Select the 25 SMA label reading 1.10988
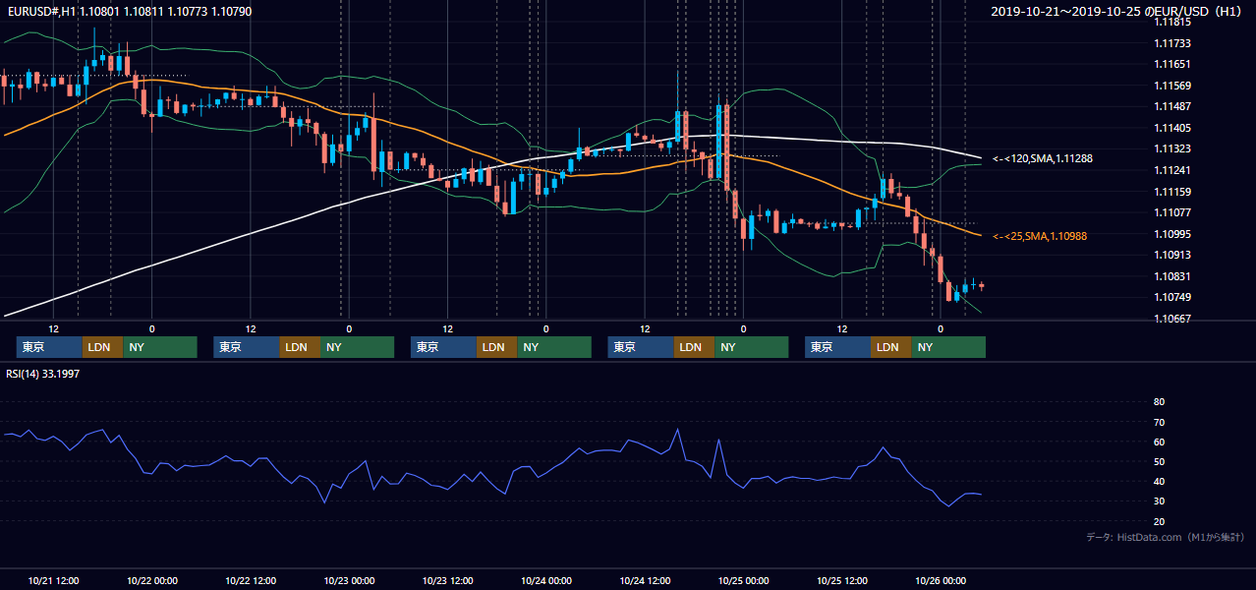Image resolution: width=1256 pixels, height=590 pixels. point(1040,236)
